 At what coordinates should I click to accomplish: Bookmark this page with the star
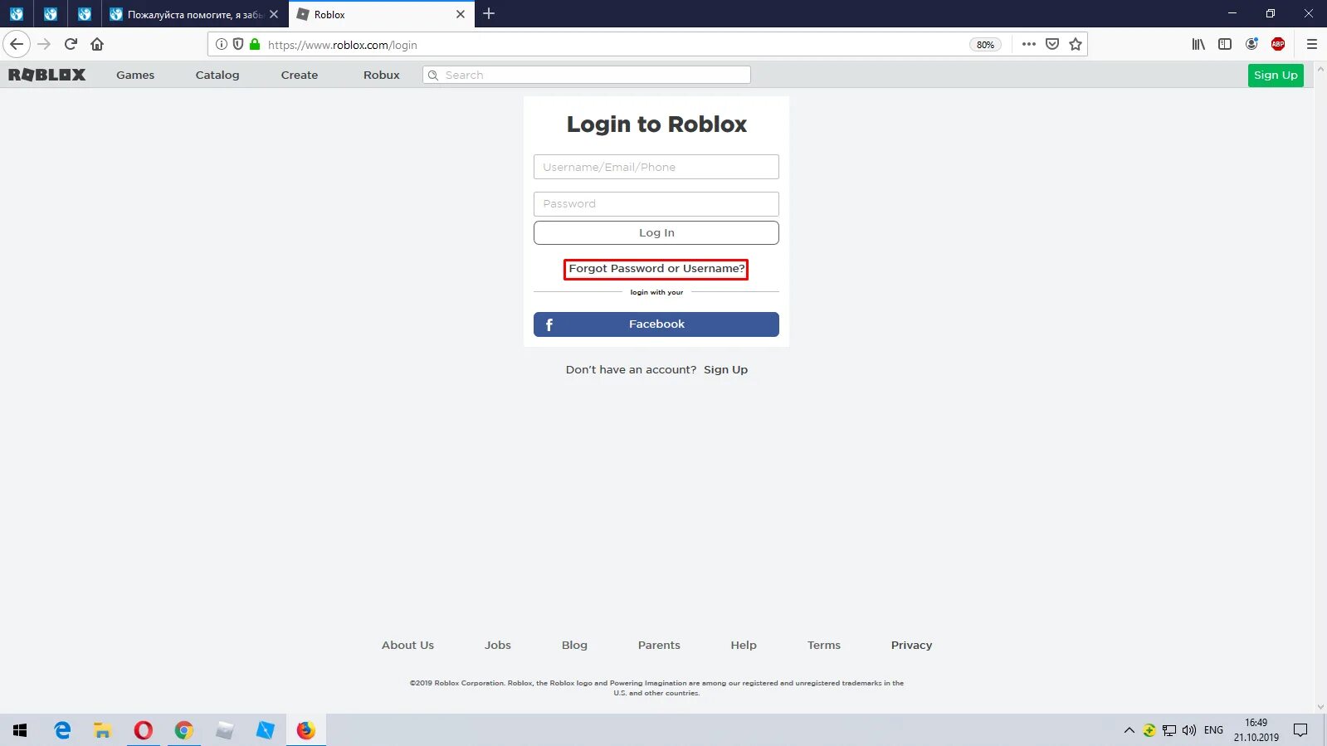click(x=1076, y=44)
